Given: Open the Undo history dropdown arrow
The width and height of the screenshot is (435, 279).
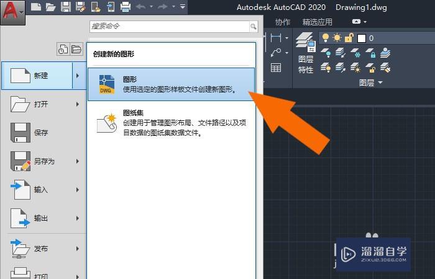Looking at the screenshot, I should 151,6.
